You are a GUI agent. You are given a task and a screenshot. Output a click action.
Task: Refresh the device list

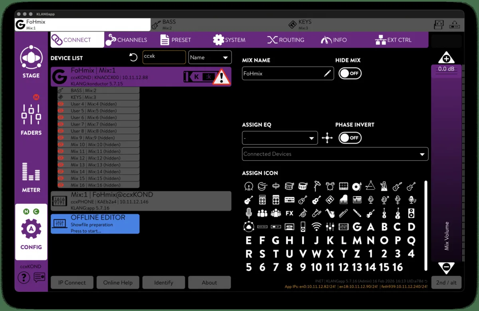click(133, 57)
